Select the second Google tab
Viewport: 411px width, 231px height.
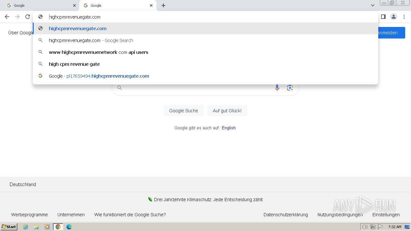pos(118,5)
